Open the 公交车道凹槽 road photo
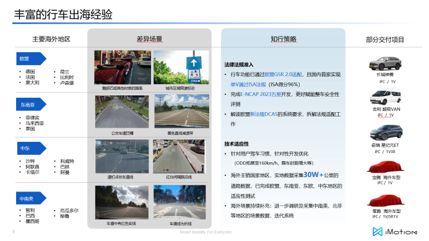Screen dimensions: 429x241 tap(122, 112)
